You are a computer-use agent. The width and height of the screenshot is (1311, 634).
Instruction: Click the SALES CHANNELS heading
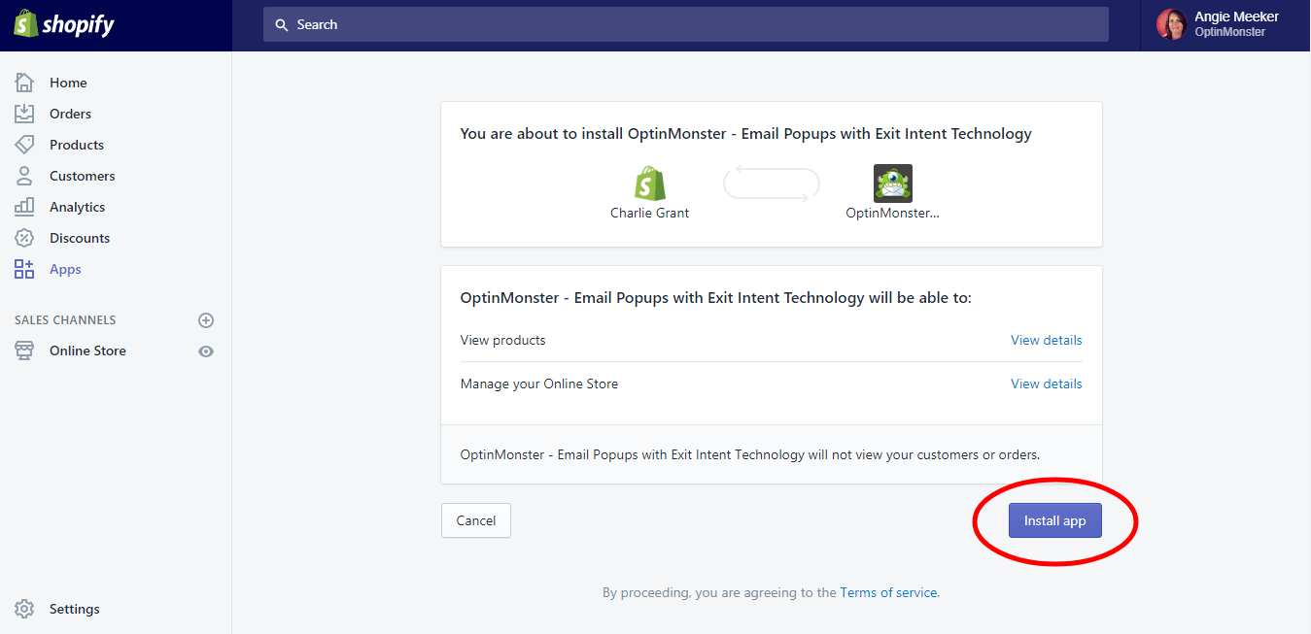tap(65, 320)
